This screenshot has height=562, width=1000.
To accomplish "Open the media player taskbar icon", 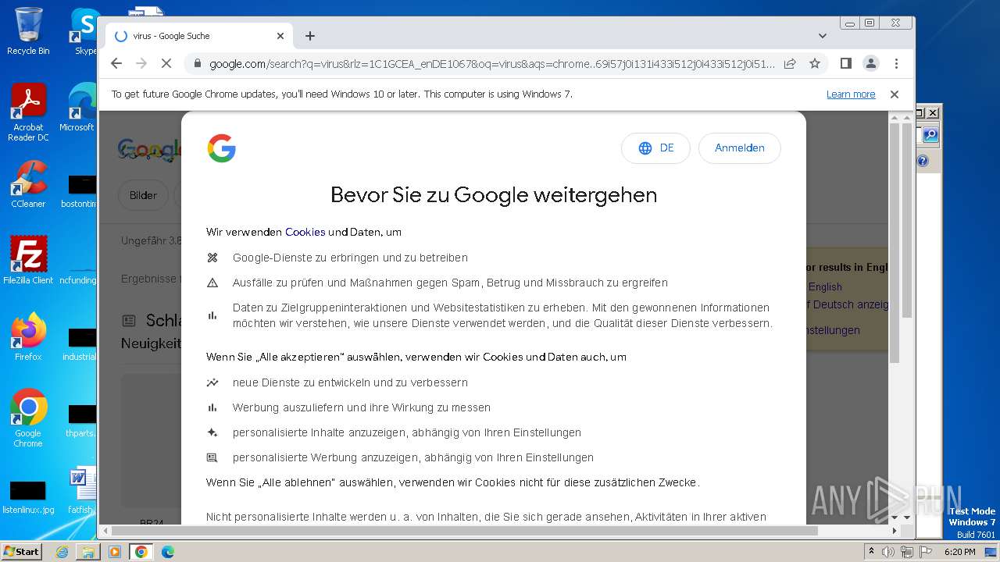I will (115, 552).
